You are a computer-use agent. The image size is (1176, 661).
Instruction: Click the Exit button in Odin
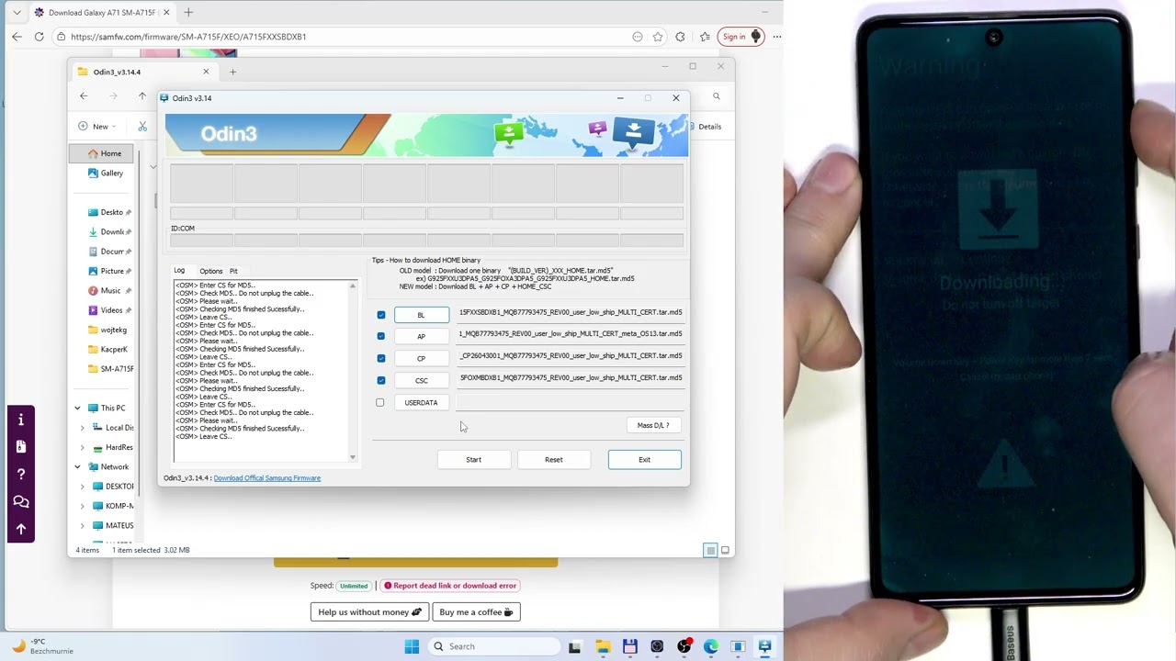click(x=644, y=459)
